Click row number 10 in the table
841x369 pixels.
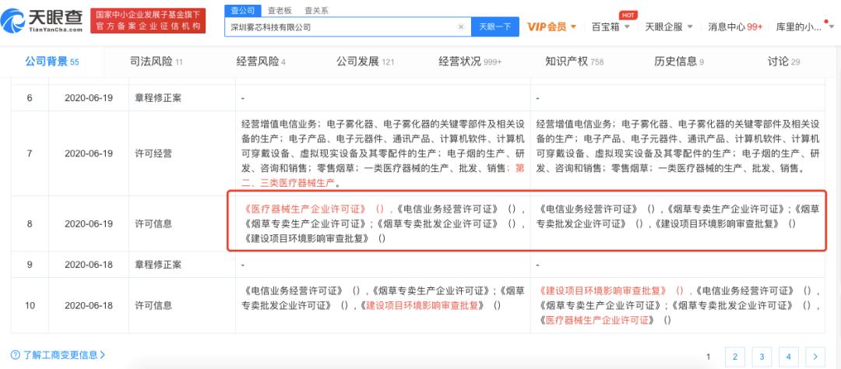click(30, 305)
